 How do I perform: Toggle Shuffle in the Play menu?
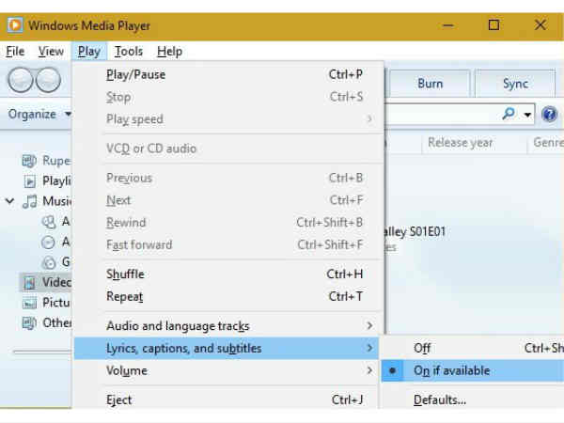[227, 274]
